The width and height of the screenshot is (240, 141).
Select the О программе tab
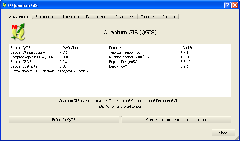19,16
